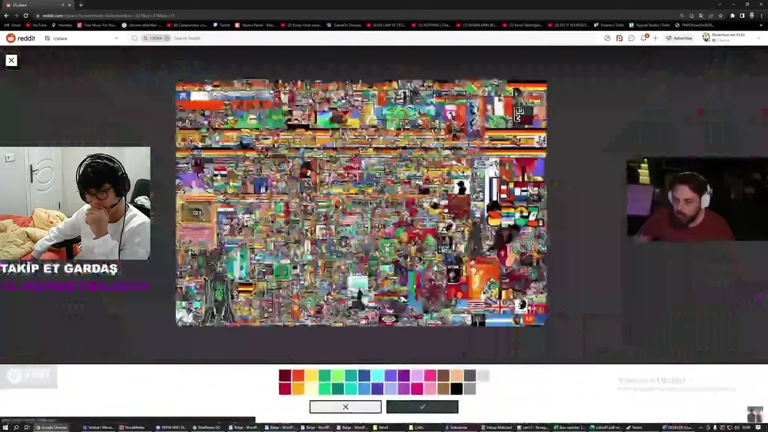Open the Rygrad Studio | Trello bookmark
This screenshot has width=768, height=432.
[x=650, y=25]
